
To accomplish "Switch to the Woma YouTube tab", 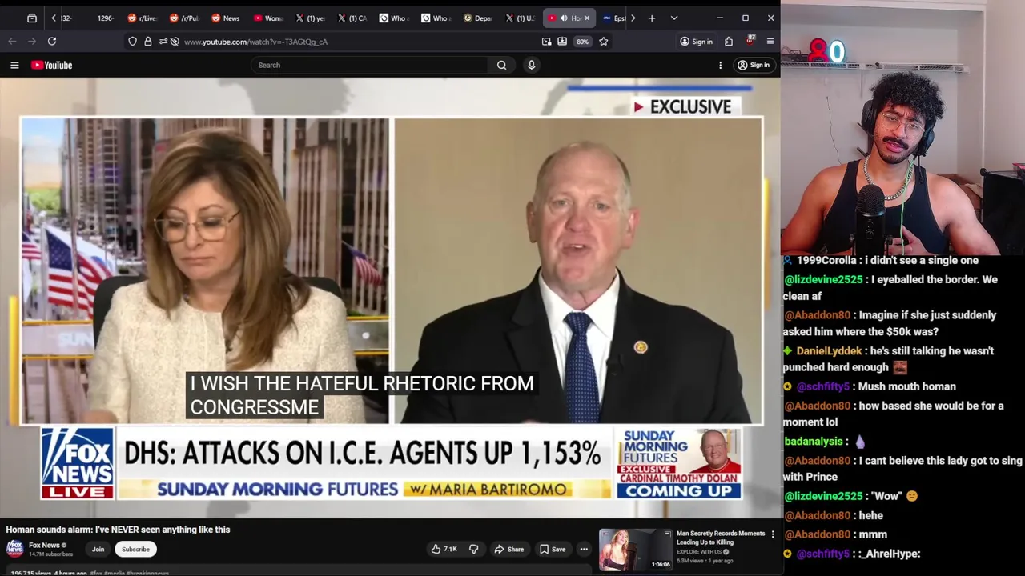I will coord(267,18).
